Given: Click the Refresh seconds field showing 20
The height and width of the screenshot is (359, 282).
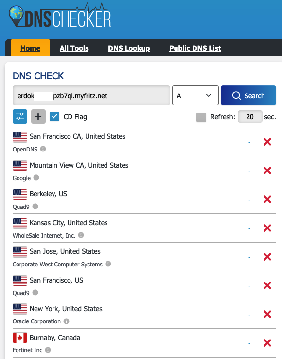Looking at the screenshot, I should tap(250, 116).
